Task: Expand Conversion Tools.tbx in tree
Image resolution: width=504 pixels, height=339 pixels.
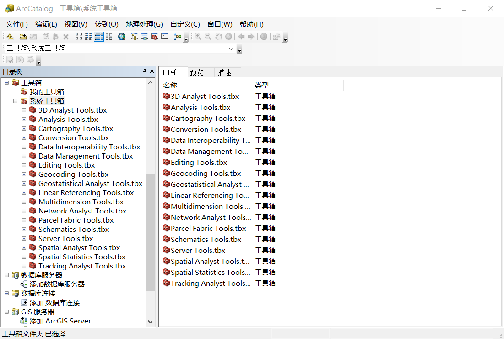Action: point(24,137)
